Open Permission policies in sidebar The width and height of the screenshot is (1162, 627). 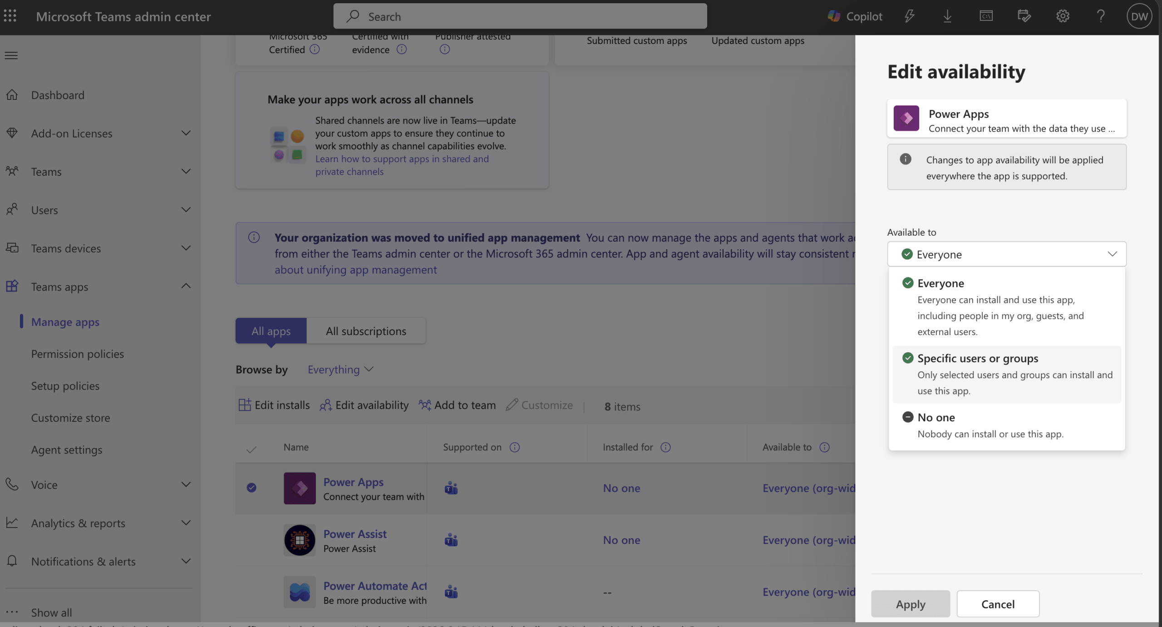[x=78, y=354]
